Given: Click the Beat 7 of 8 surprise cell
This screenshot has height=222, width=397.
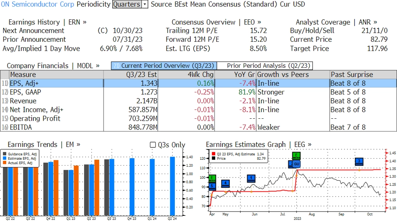Looking at the screenshot, I should [348, 127].
